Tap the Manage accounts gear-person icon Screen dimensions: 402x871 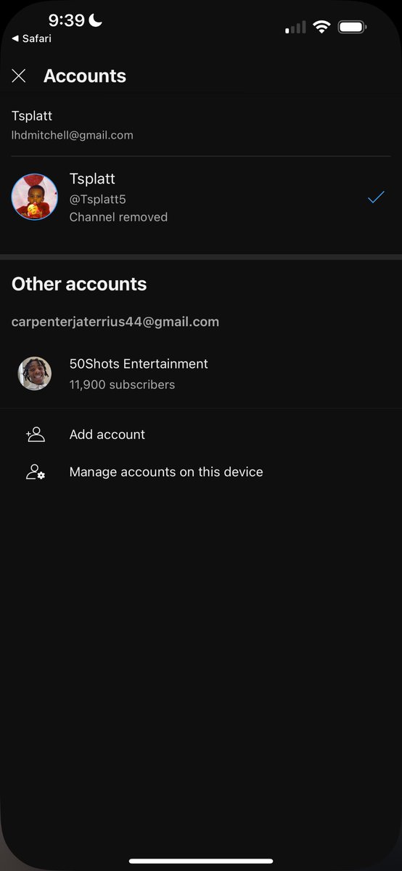(x=36, y=472)
